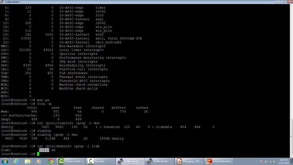Screen dimensions: 293x165
Task: Open Windows Explorer folder icon in taskbar
Action: pos(27,161)
